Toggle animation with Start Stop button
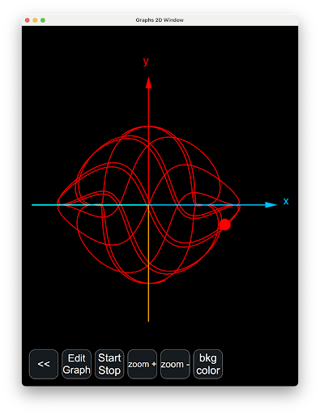Image resolution: width=320 pixels, height=415 pixels. coord(109,364)
